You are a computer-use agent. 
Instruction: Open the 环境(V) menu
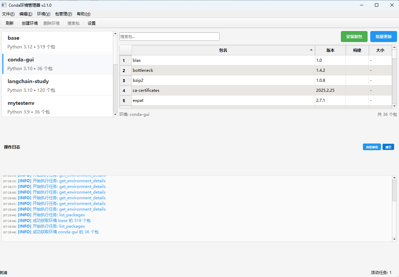[43, 14]
